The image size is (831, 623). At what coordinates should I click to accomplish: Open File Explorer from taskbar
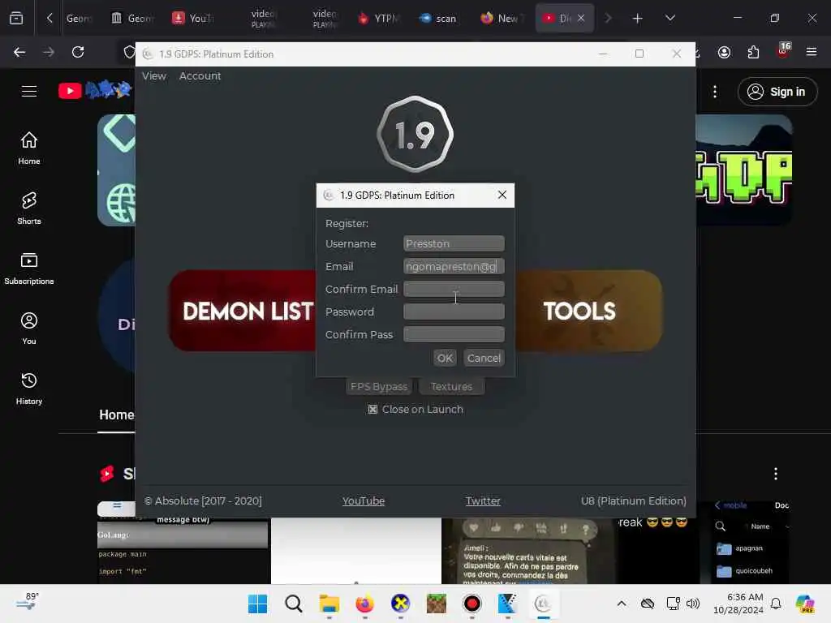[329, 604]
